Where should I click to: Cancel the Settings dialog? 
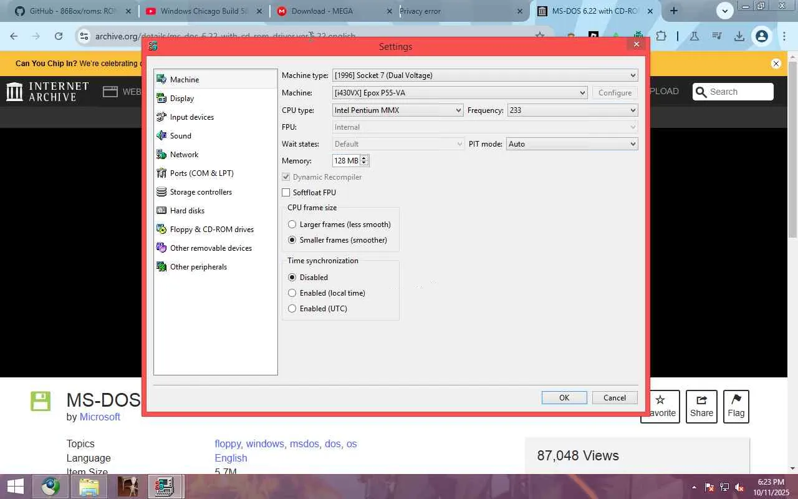click(614, 398)
